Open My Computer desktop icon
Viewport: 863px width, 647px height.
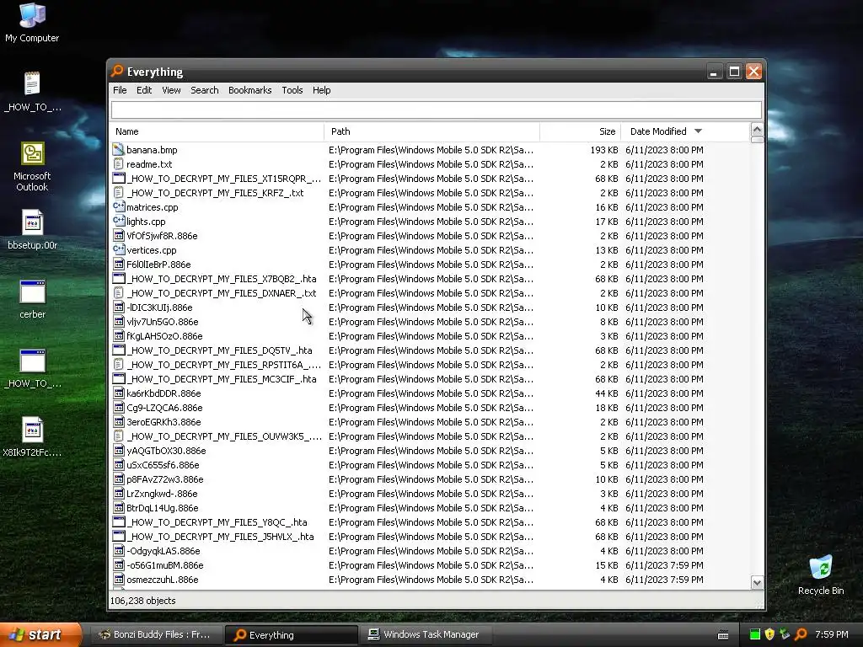point(32,22)
